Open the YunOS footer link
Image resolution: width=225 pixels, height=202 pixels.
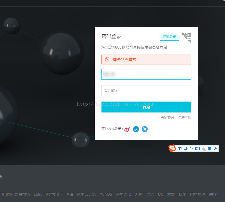[106, 194]
